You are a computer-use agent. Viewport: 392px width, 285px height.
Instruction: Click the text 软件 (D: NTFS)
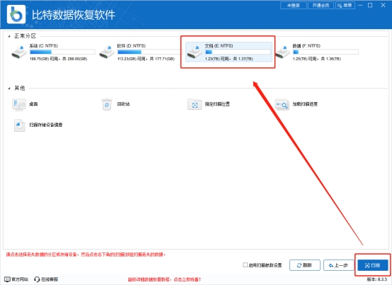131,46
